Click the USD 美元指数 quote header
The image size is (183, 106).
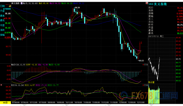158,4
